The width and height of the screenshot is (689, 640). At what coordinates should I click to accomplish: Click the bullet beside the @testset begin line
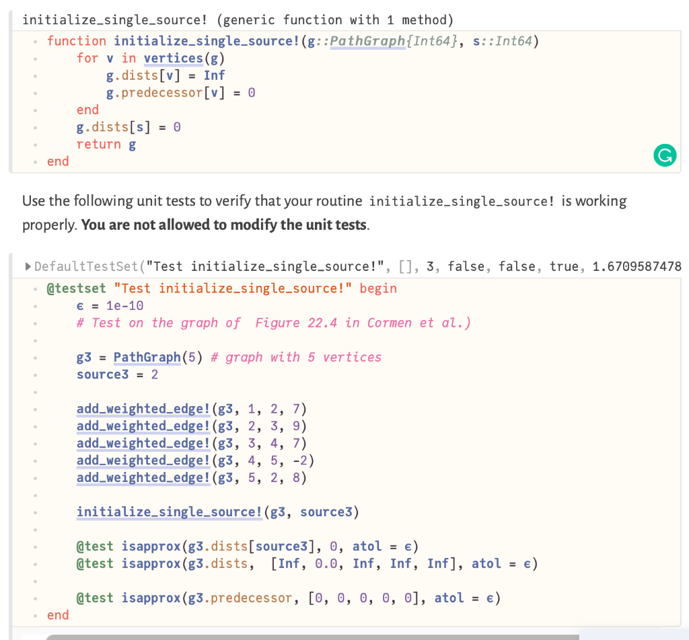pyautogui.click(x=36, y=288)
